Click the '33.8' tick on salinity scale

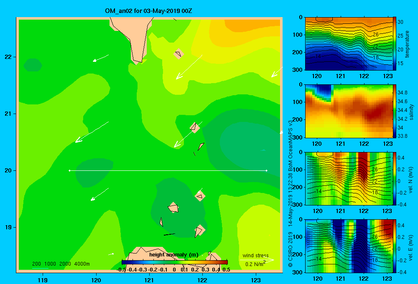pyautogui.click(x=402, y=136)
